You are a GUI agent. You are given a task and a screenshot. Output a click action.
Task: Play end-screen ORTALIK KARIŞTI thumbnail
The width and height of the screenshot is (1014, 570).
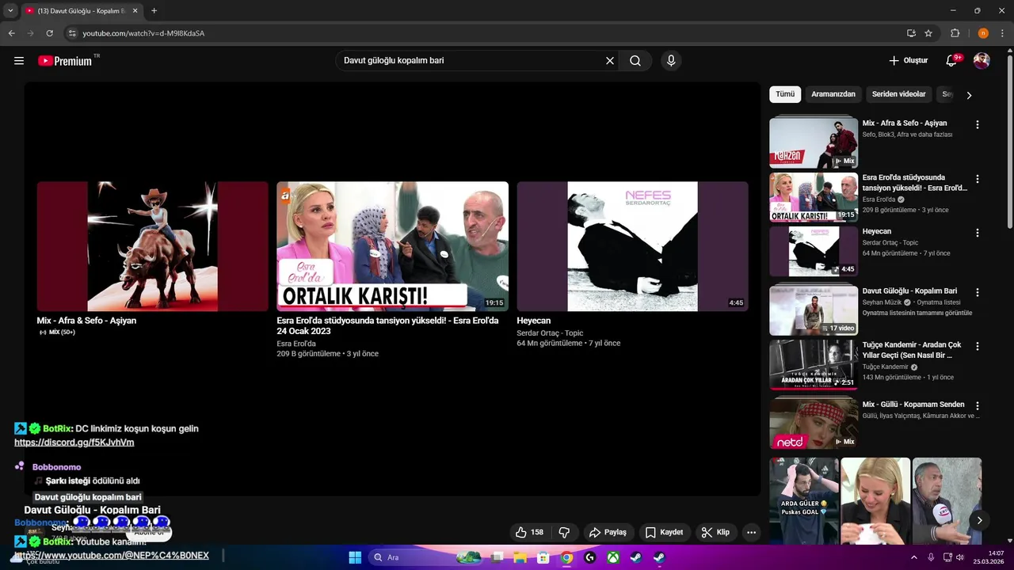pos(392,246)
